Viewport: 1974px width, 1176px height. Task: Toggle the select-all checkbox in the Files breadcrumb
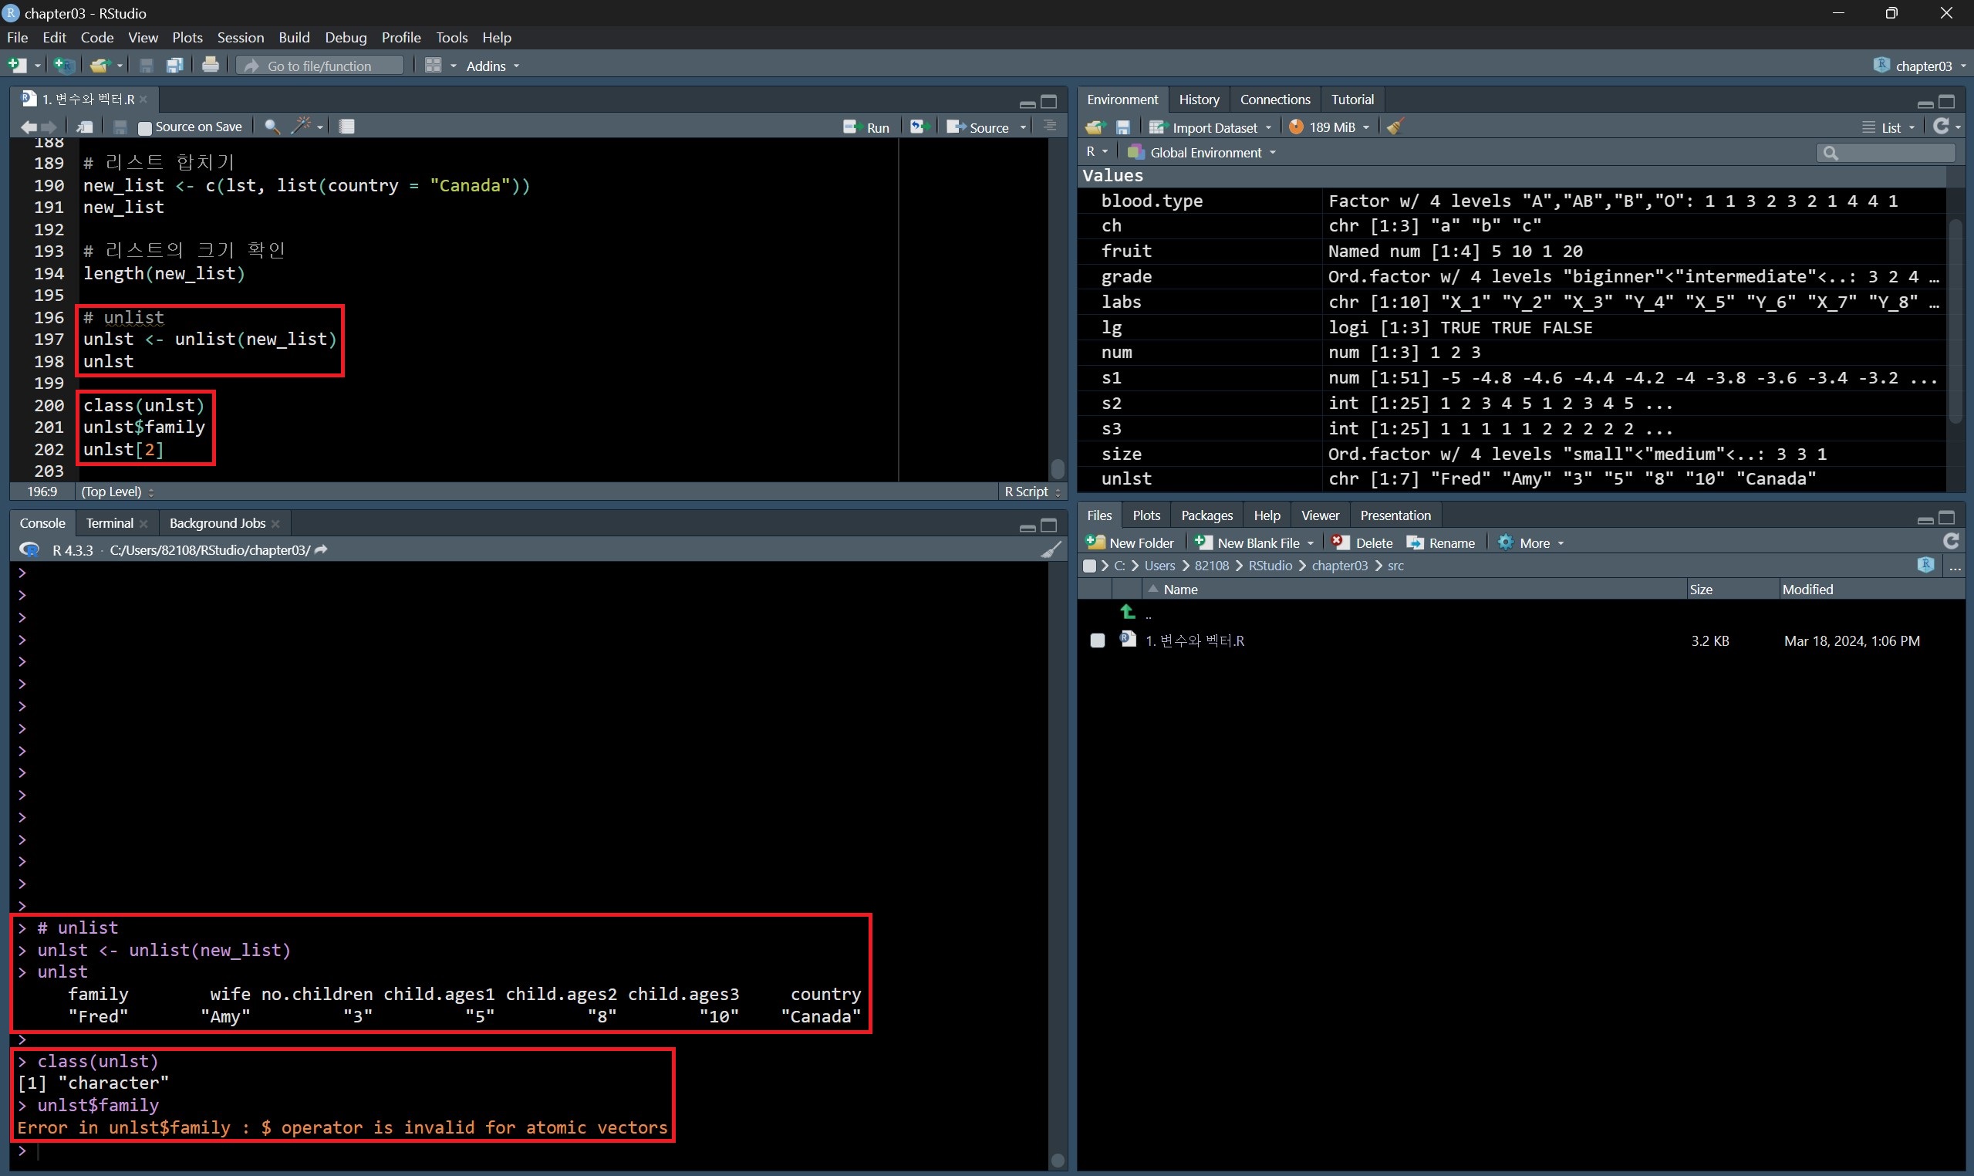tap(1090, 566)
